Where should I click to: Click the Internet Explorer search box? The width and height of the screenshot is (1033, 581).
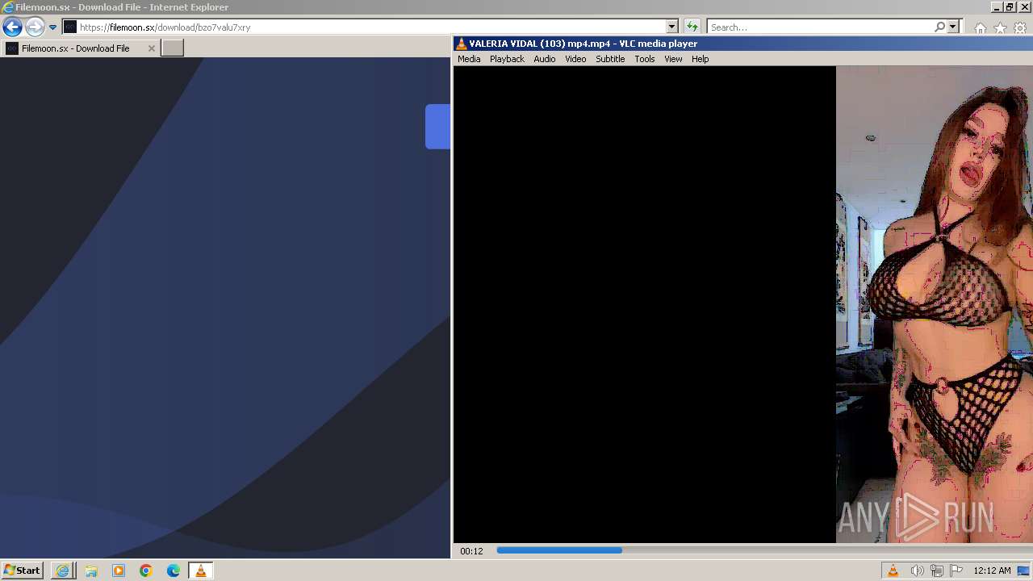819,27
